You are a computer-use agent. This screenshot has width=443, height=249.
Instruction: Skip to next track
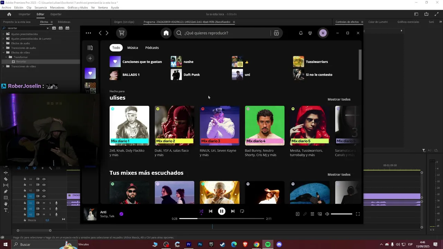point(233,211)
